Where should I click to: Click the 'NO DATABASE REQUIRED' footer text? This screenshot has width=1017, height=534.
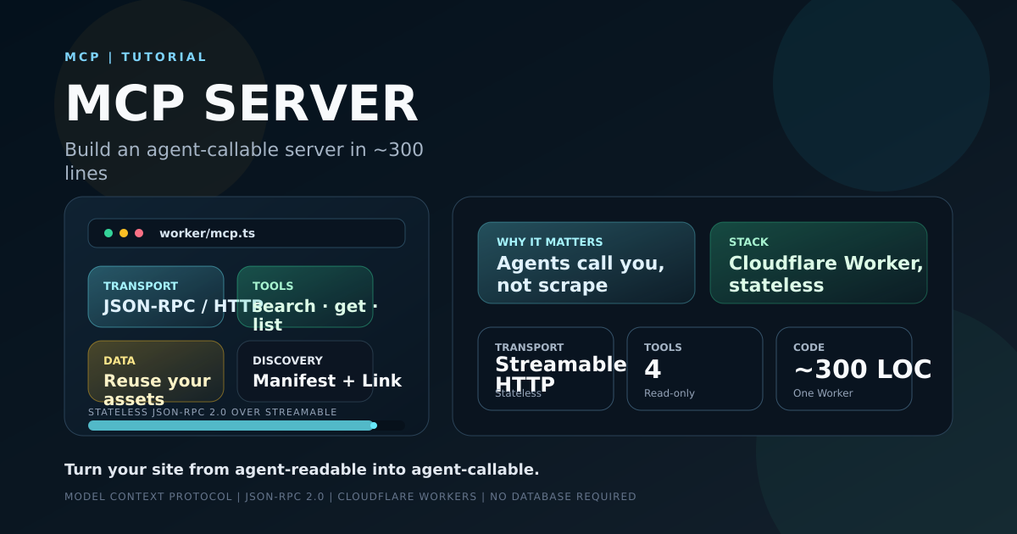coord(564,497)
